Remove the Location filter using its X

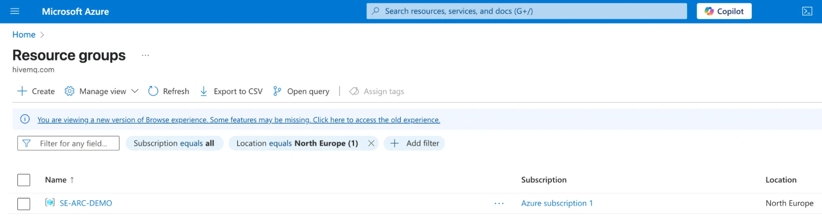tap(371, 143)
